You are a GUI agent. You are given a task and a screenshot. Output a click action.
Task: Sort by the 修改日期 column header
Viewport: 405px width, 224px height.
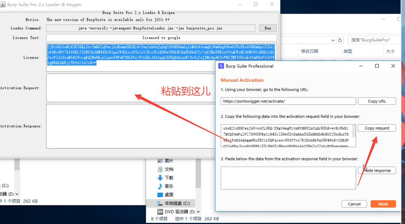[310, 51]
